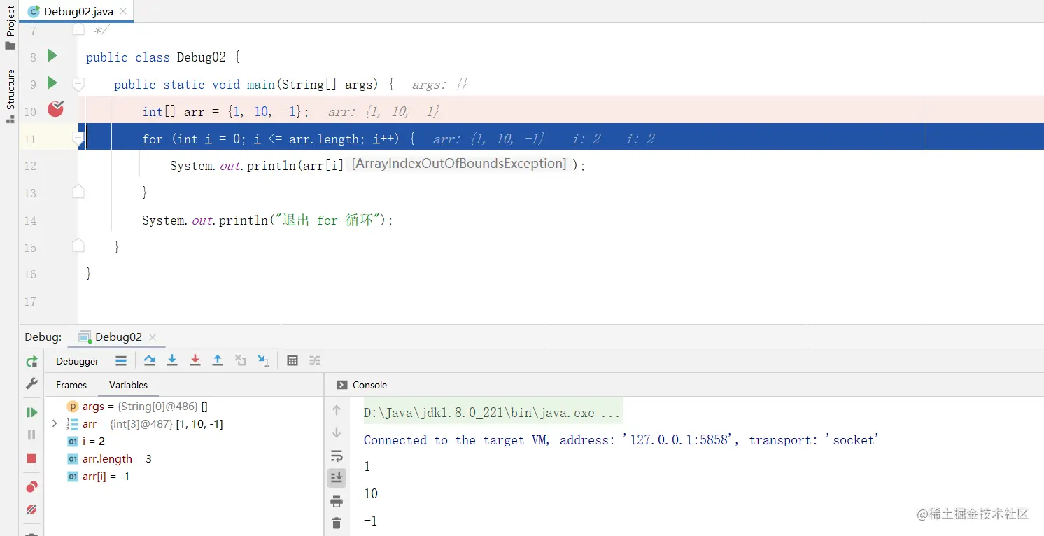Select the 'i = 2' variable row
Screen dimensions: 1044x536
point(183,442)
